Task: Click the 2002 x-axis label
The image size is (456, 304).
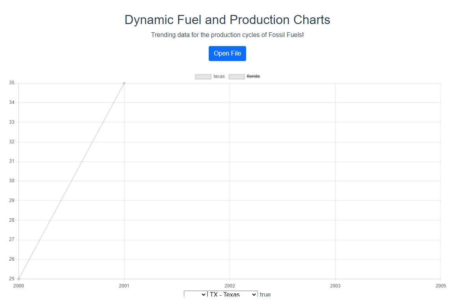Action: [x=230, y=286]
